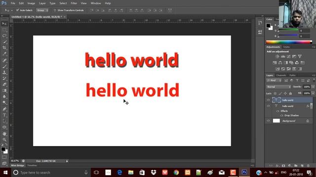316x177 pixels.
Task: Open File Explorer from the taskbar
Action: click(131, 173)
